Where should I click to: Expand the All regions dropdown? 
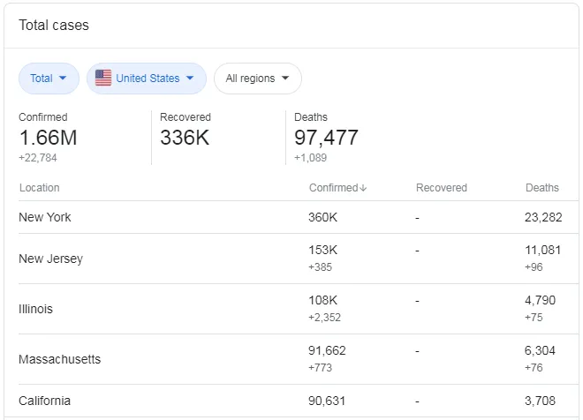click(x=257, y=79)
